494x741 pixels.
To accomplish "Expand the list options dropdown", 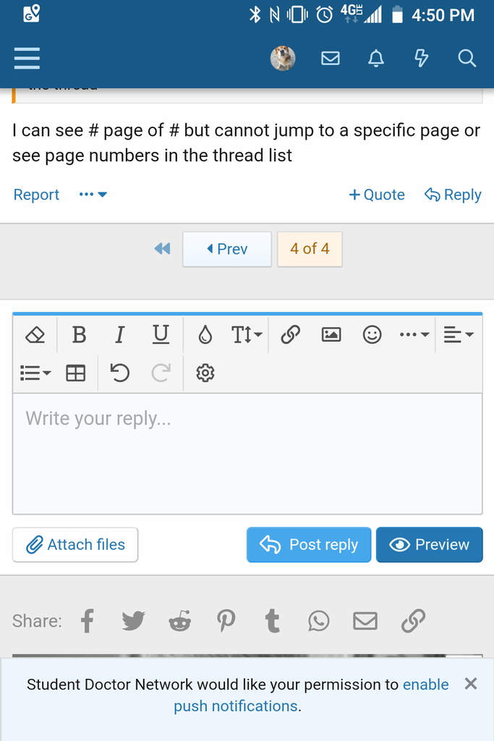I will [x=35, y=373].
